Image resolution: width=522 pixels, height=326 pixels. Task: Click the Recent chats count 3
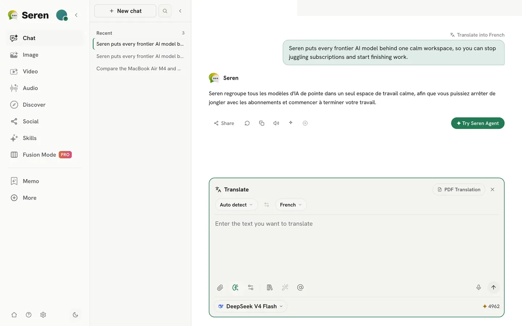point(183,33)
